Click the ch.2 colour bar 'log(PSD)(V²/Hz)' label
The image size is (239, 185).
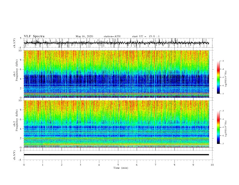[x=226, y=128]
